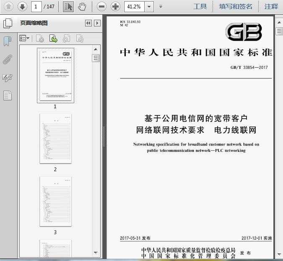Viewport: 283px width, 261px height.
Task: Click issuer 中华人民共和国国家质量监督检验检疫总局
Action: tap(188, 250)
